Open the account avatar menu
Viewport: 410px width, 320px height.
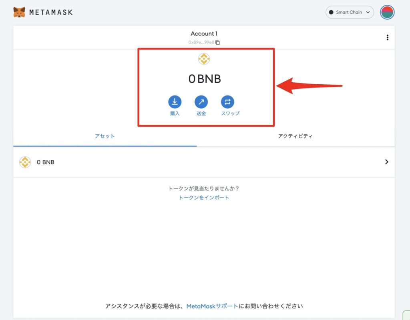pyautogui.click(x=387, y=12)
